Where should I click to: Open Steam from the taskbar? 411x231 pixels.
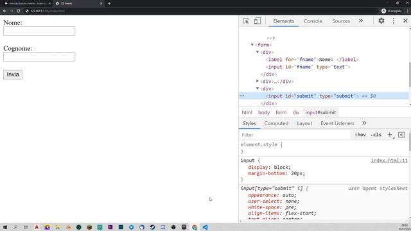click(152, 227)
